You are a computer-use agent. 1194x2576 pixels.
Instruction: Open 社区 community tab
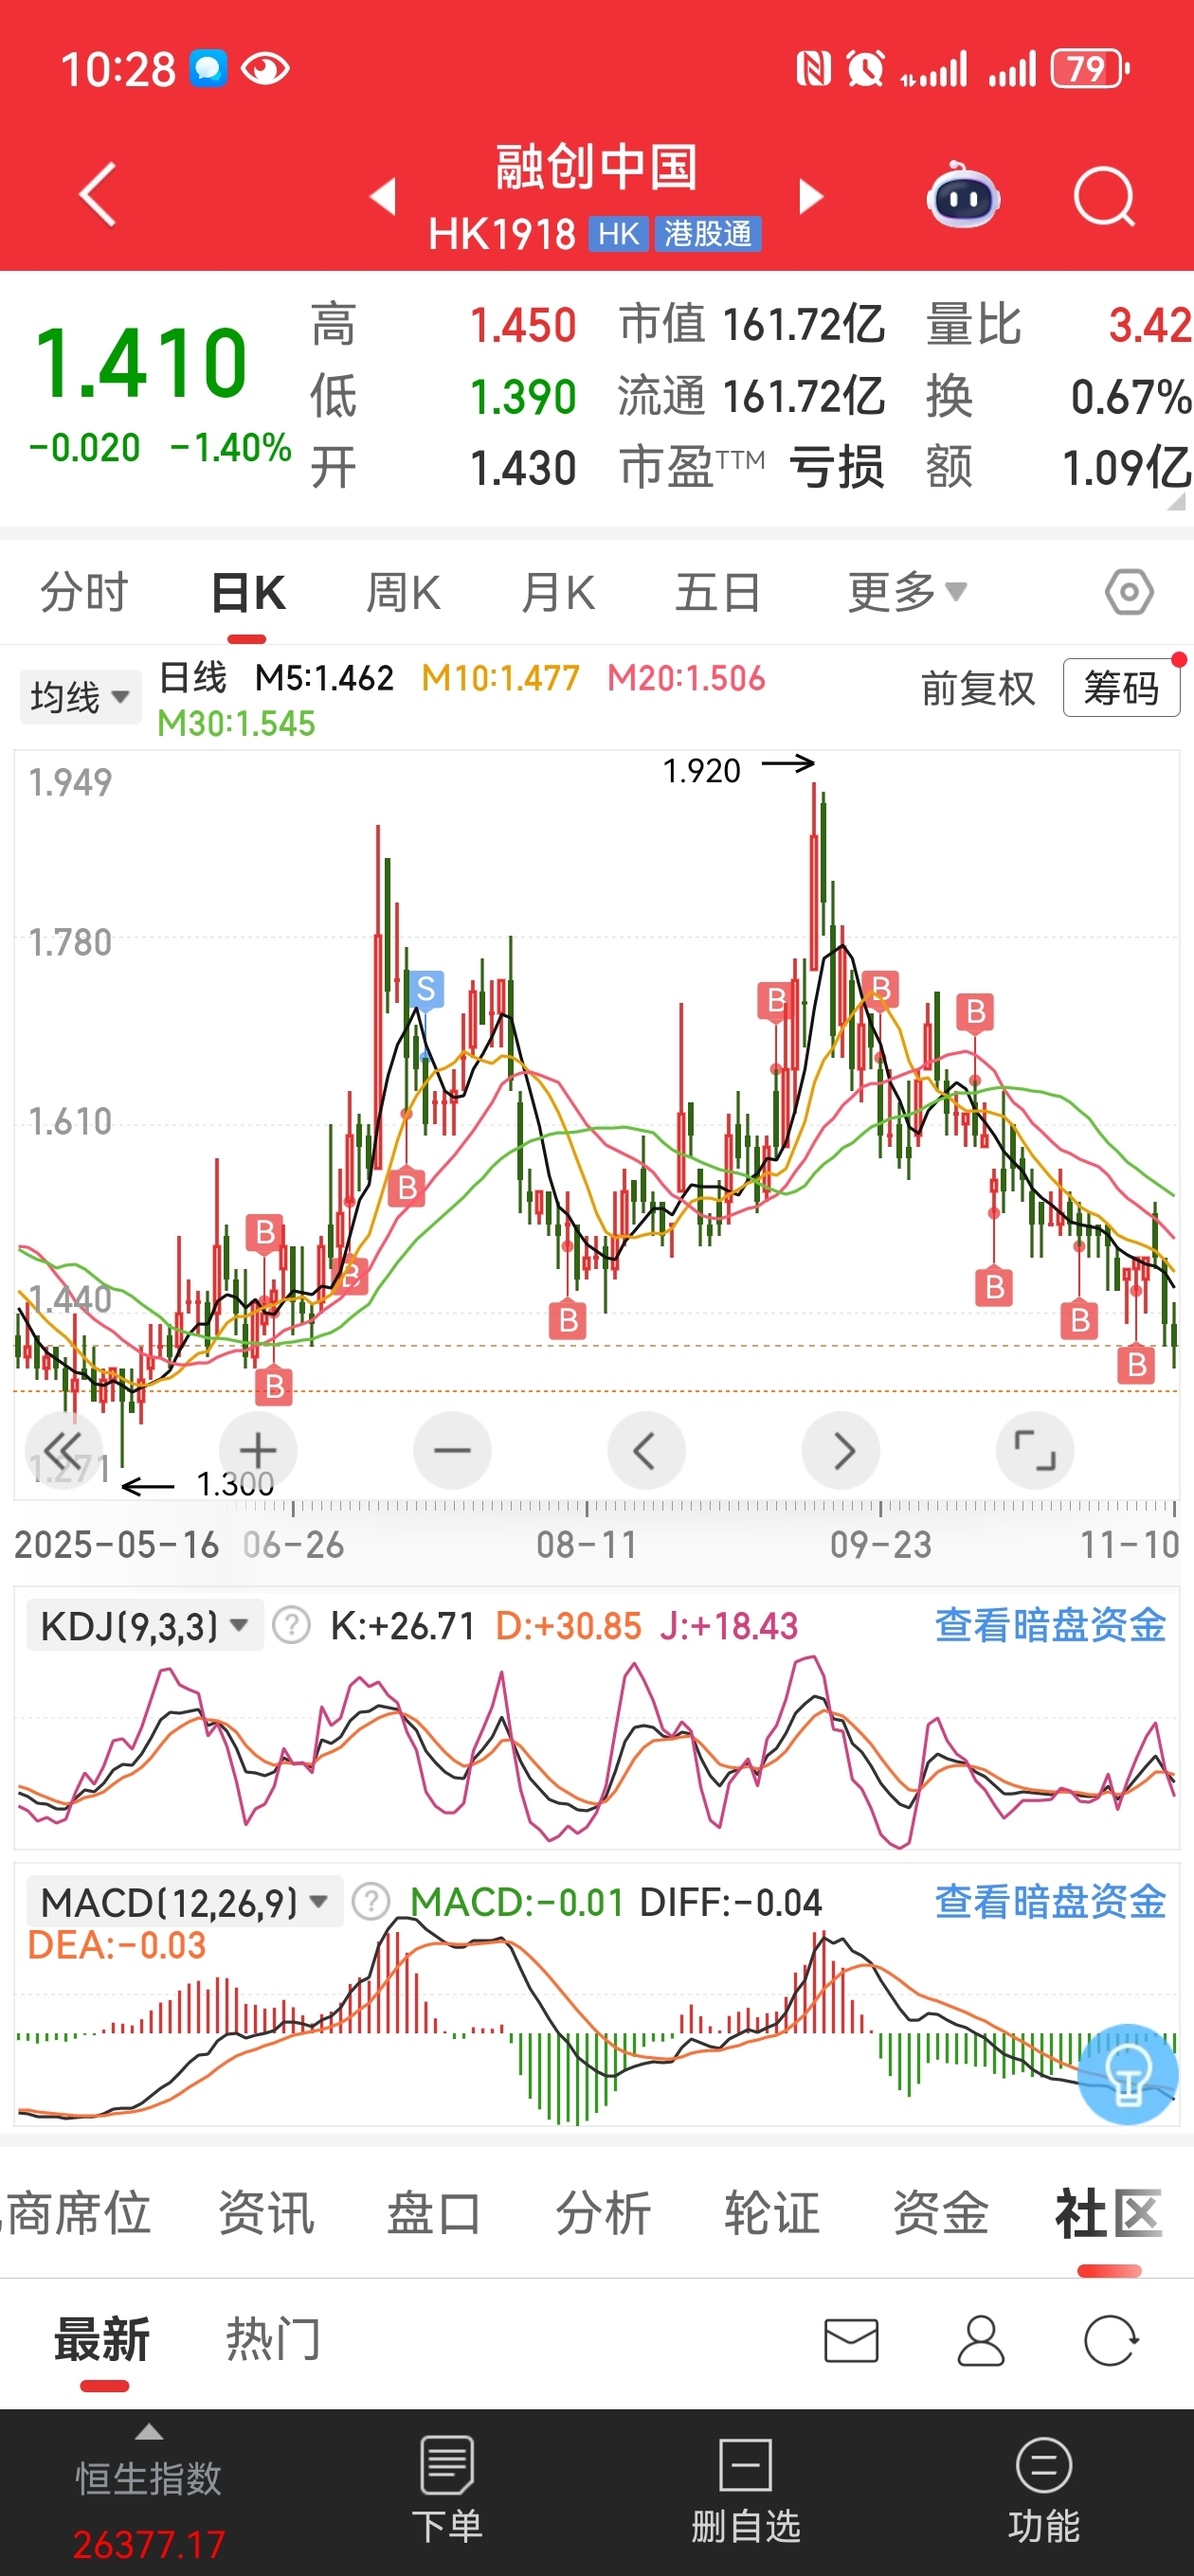click(x=1109, y=2212)
